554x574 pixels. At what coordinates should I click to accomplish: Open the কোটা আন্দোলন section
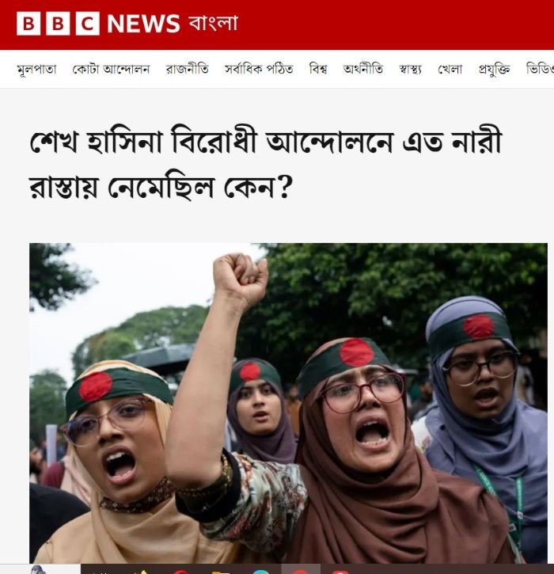111,69
